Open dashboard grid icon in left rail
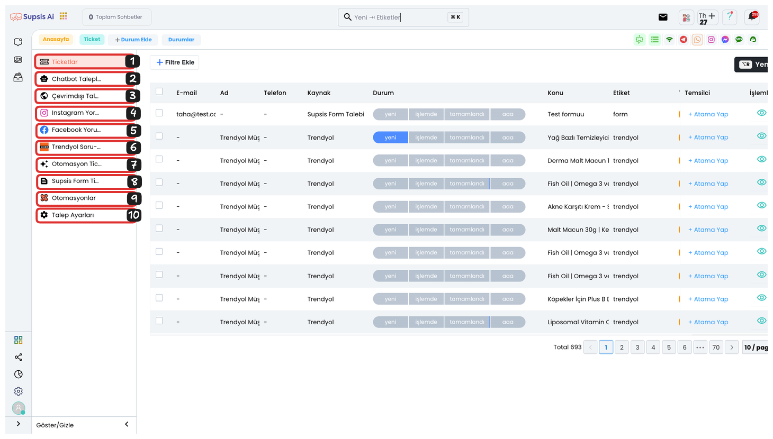Image resolution: width=773 pixels, height=439 pixels. 18,340
